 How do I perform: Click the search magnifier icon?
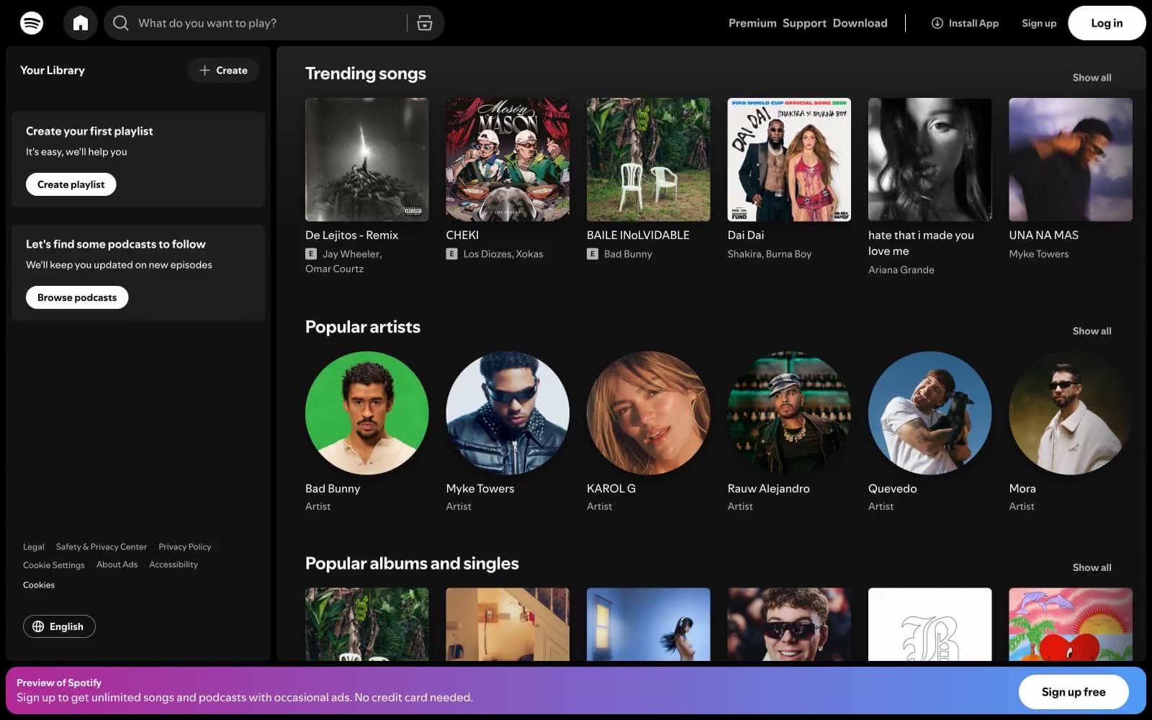click(x=121, y=23)
